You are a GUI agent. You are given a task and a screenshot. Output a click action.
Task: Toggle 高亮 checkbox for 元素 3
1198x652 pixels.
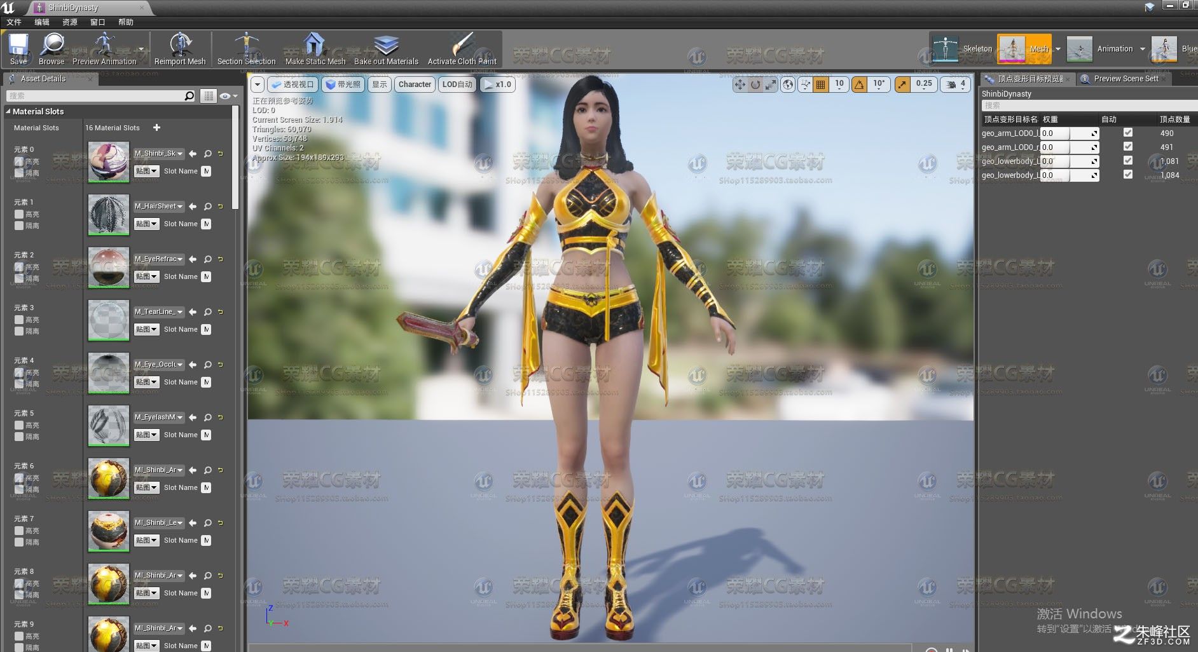point(19,320)
